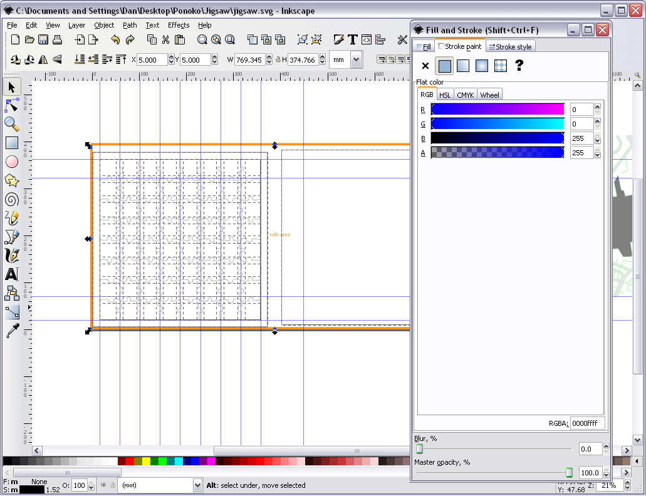
Task: Click the Undo arrow icon
Action: click(x=115, y=39)
